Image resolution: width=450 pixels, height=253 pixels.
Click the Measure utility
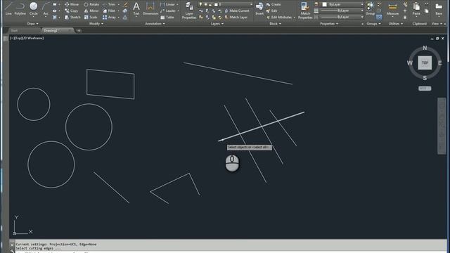[392, 8]
